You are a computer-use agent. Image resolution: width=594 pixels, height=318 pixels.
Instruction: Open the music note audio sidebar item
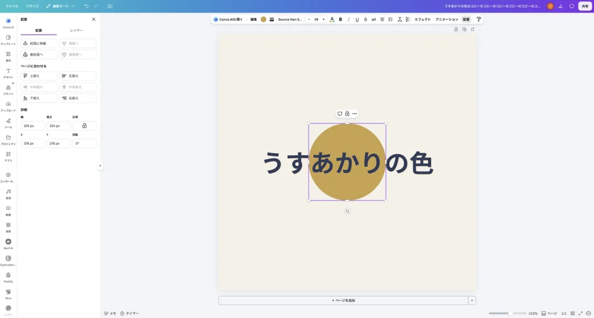pos(8,193)
